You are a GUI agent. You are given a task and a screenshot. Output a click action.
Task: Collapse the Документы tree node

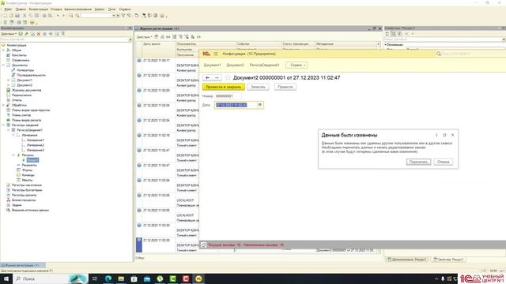[3, 65]
